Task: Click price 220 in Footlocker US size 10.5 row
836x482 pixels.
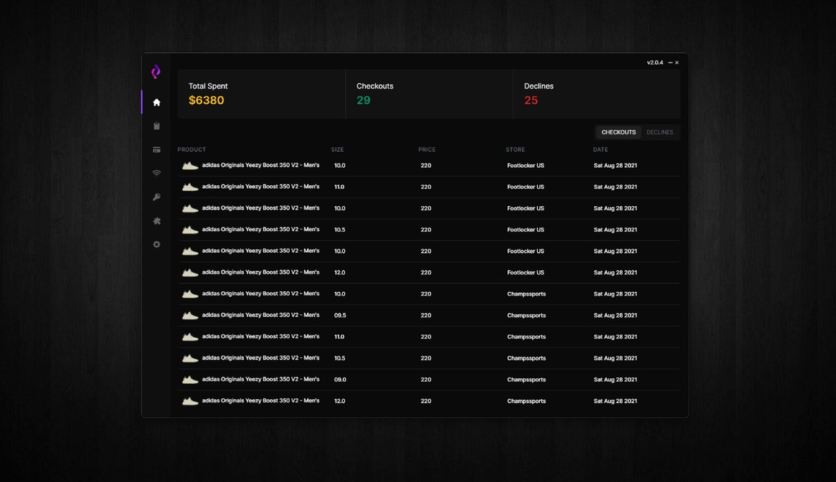Action: (426, 230)
